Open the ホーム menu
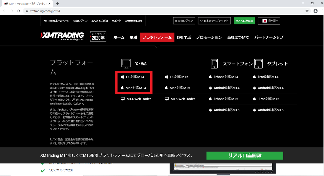This screenshot has height=176, width=324. click(x=119, y=37)
